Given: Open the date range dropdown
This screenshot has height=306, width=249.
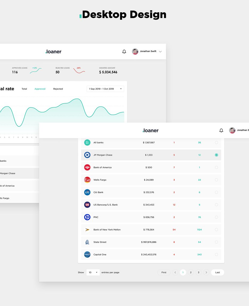Looking at the screenshot, I should pyautogui.click(x=105, y=89).
